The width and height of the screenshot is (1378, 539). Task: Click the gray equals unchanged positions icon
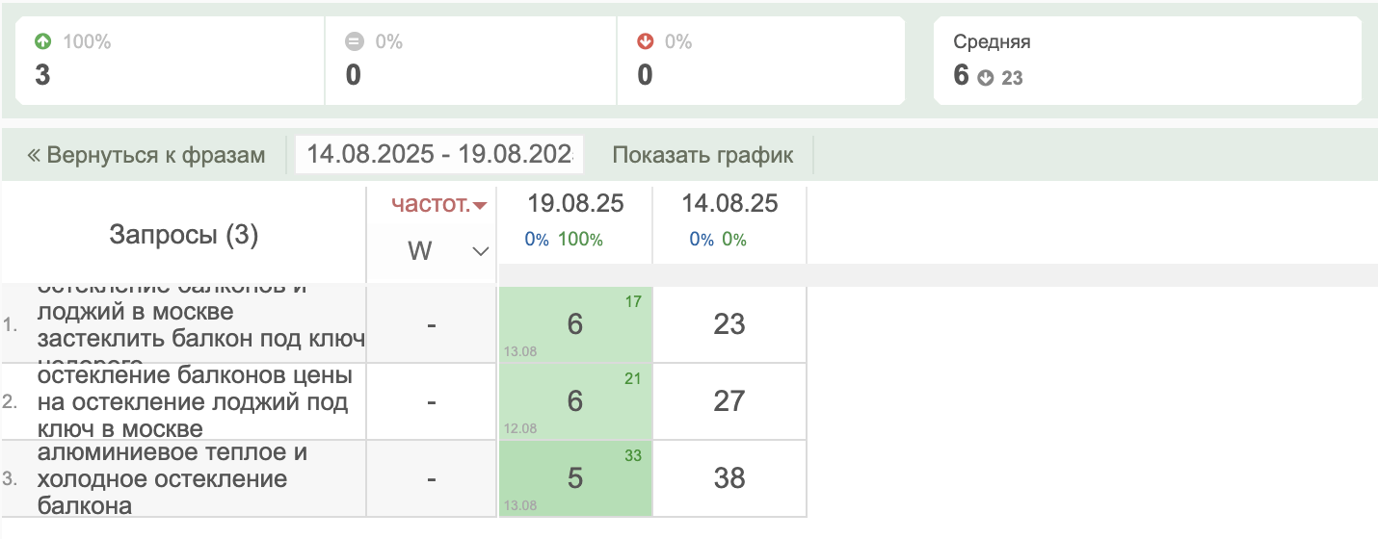click(354, 41)
